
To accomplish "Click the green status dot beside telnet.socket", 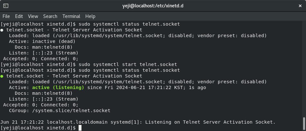I will pyautogui.click(x=2, y=76).
